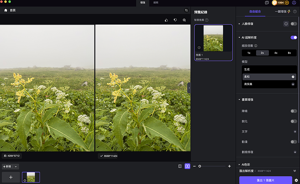This screenshot has width=300, height=184.
Task: Select the image thumbnail in the filmstrip
Action: click(31, 177)
